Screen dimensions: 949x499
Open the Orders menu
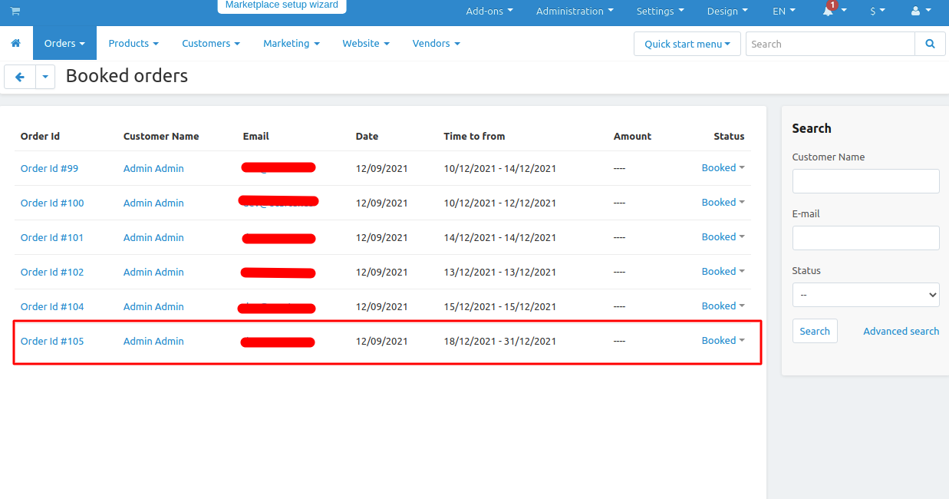64,44
